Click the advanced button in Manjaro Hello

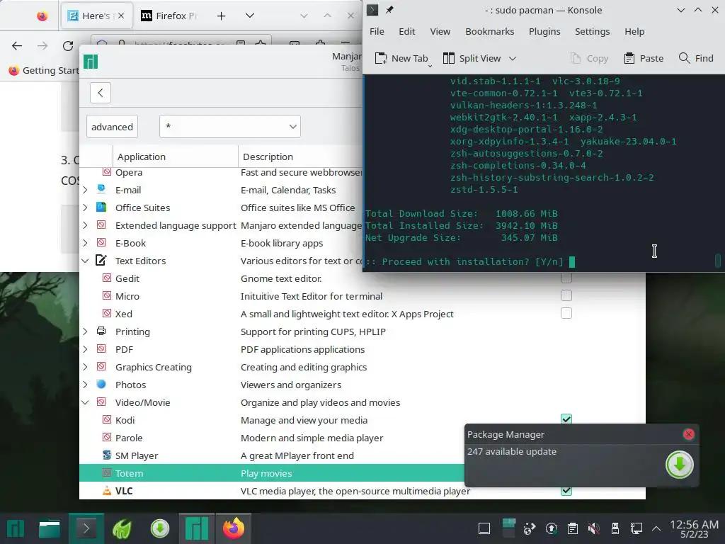tap(112, 127)
